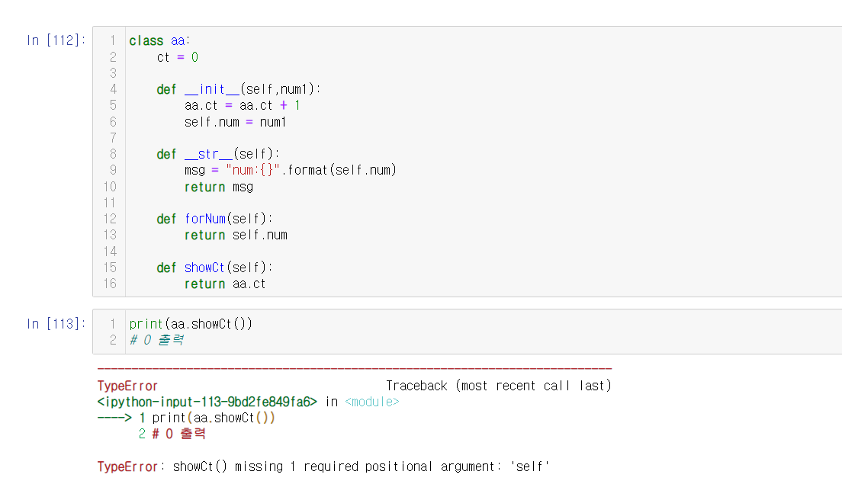Click the red 'TypeError' heading above the traceback
Image resolution: width=842 pixels, height=497 pixels.
click(127, 386)
